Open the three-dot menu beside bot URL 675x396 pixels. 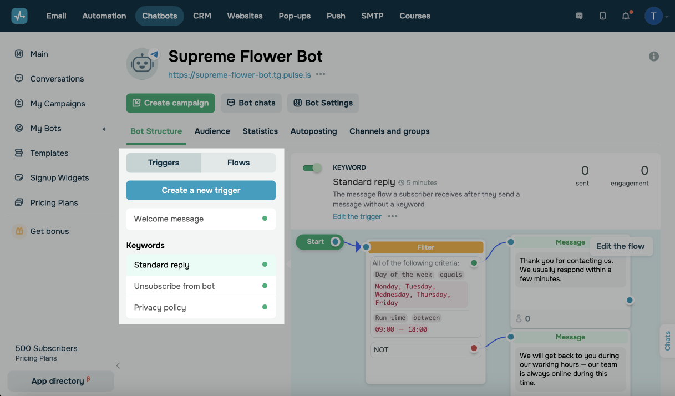[321, 74]
